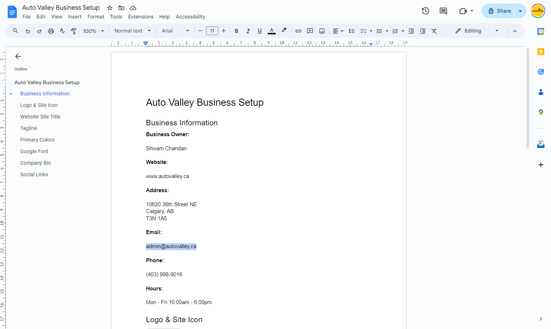This screenshot has width=551, height=329.
Task: Clear formatting
Action: pyautogui.click(x=434, y=31)
